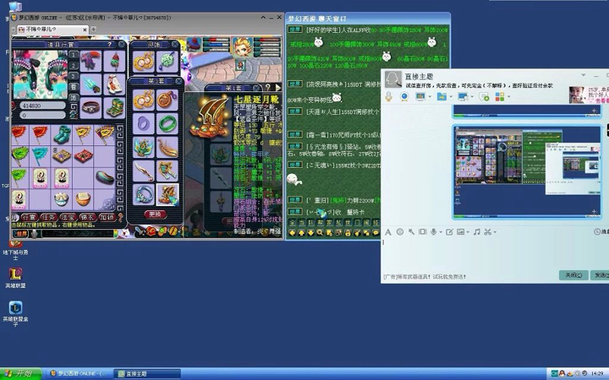This screenshot has height=380, width=609.
Task: Expand the QQ voice message dropdown arrow
Action: click(x=441, y=232)
